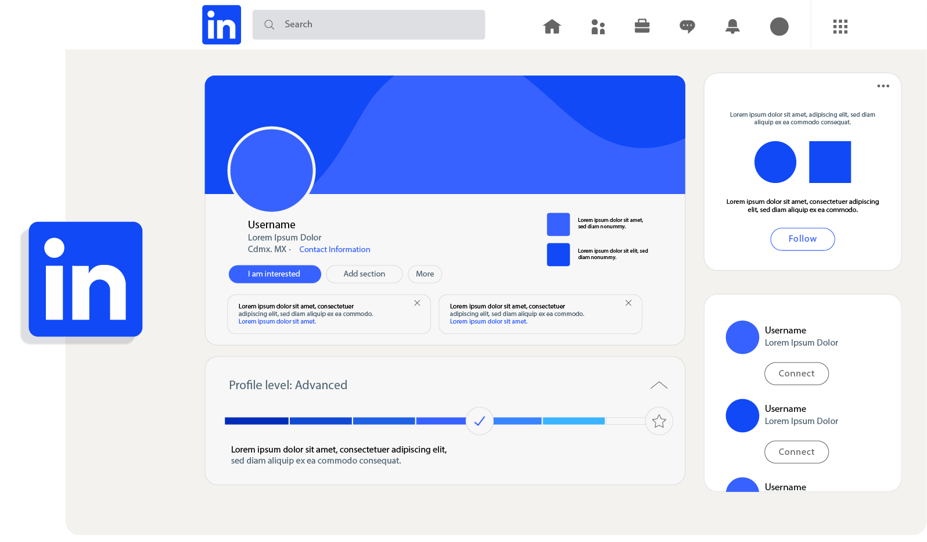This screenshot has height=542, width=927.
Task: Open the 'sed diam nonummy' square thumbnail
Action: pos(558,224)
